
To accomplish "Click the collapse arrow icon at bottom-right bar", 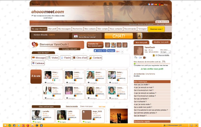I will [196, 125].
